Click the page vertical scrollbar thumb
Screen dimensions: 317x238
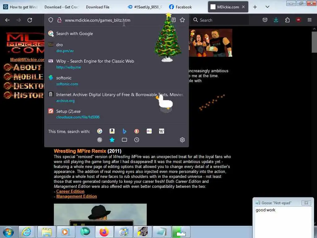[x=314, y=42]
